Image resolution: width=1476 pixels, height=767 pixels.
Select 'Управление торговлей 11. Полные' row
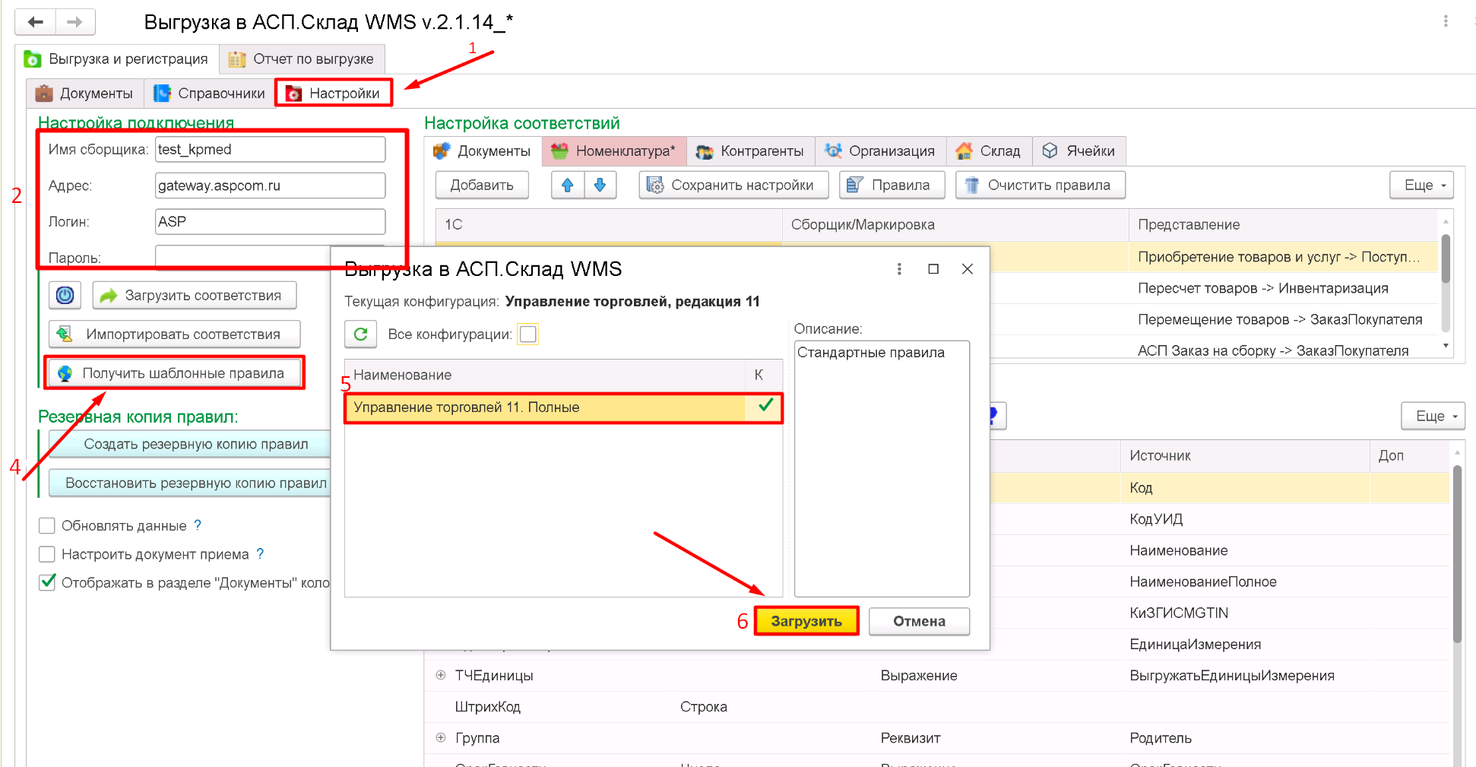(562, 407)
